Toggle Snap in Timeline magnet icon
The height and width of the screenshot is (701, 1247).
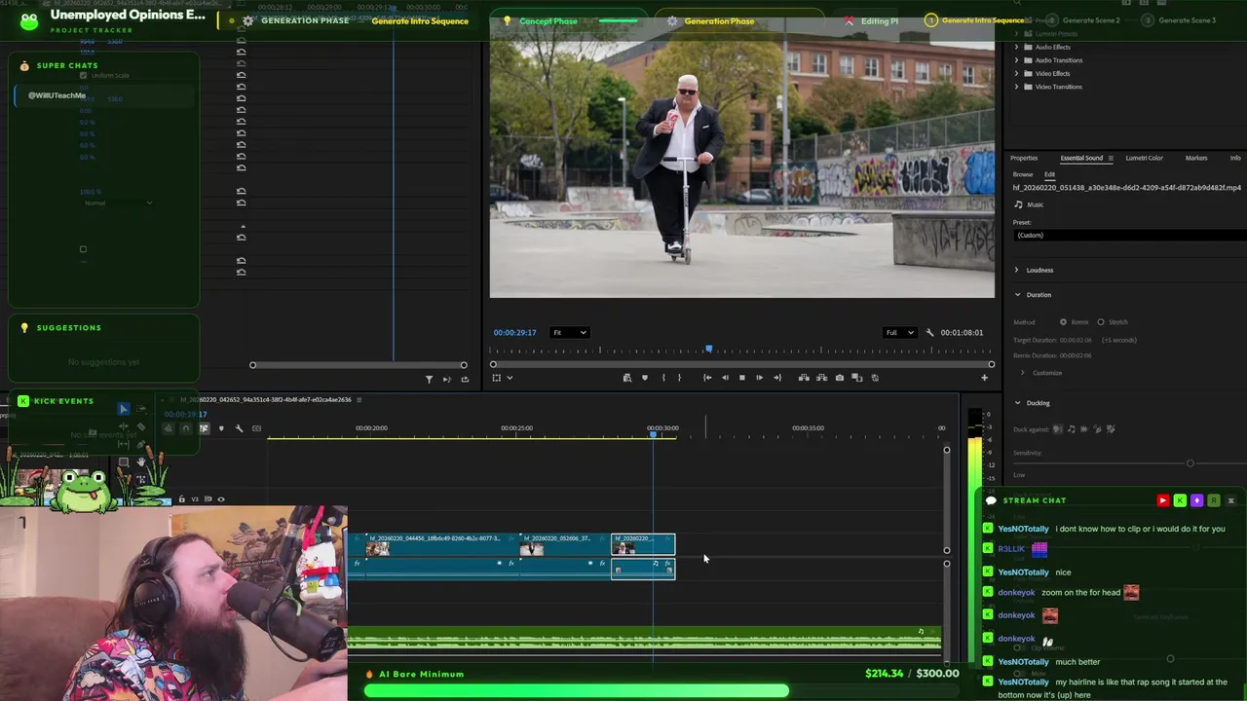(186, 428)
